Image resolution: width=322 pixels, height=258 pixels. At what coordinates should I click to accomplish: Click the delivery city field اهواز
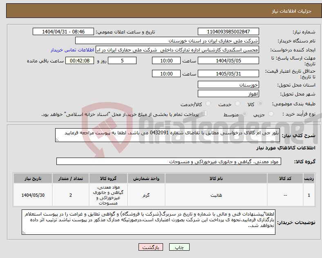coord(228,94)
